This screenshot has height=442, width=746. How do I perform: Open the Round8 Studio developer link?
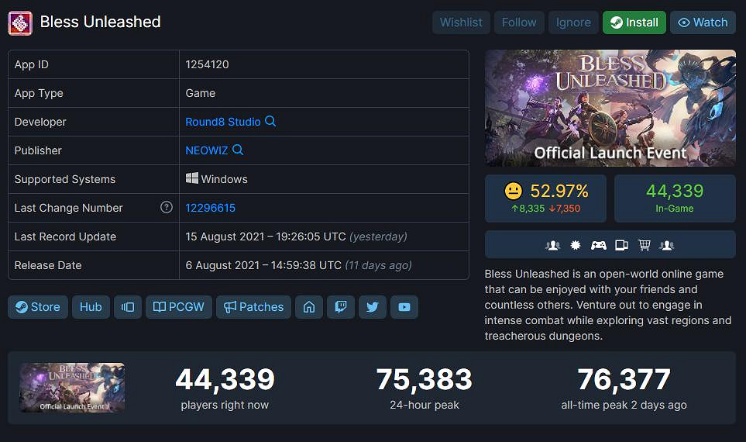click(x=222, y=122)
